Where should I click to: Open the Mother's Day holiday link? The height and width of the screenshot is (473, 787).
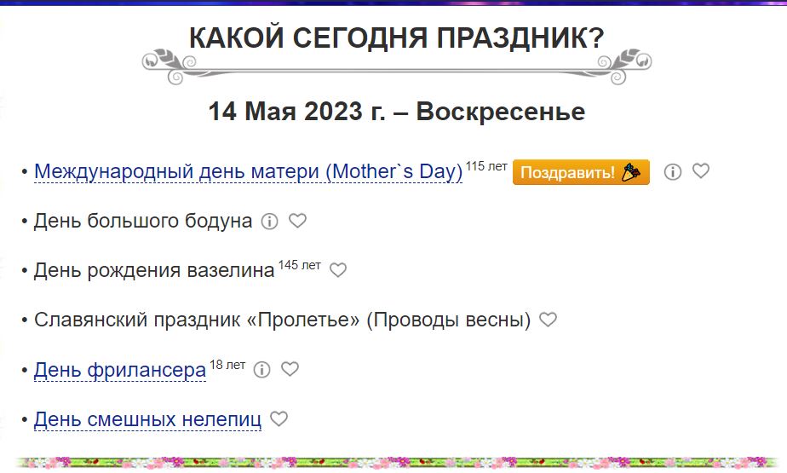coord(248,172)
